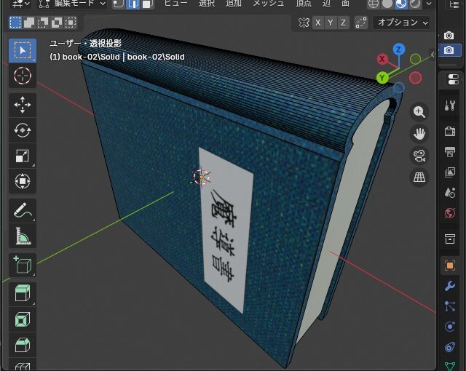Set selection mode to invert
Viewport: 466px width, 371px height.
[57, 23]
